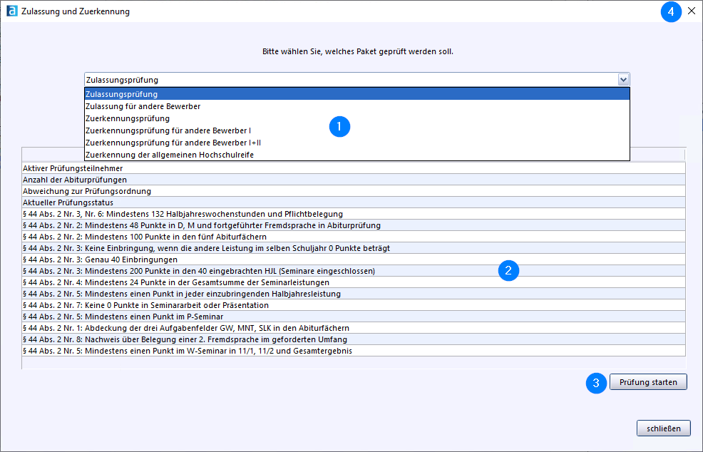Click the schließen button
The image size is (703, 452).
click(664, 428)
